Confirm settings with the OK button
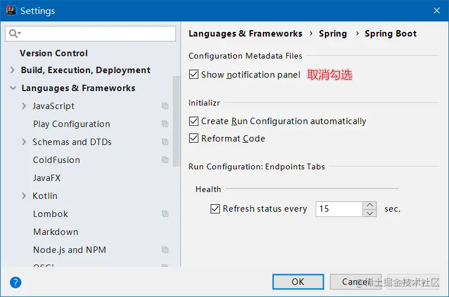The height and width of the screenshot is (297, 449). click(298, 282)
